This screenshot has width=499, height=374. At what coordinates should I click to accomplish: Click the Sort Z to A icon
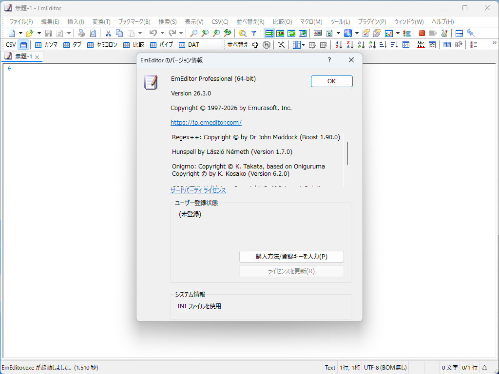[350, 45]
